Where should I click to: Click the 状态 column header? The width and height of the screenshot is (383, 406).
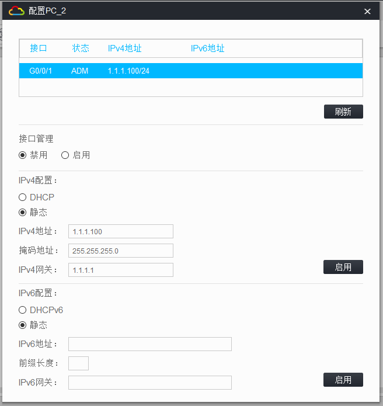[x=81, y=48]
